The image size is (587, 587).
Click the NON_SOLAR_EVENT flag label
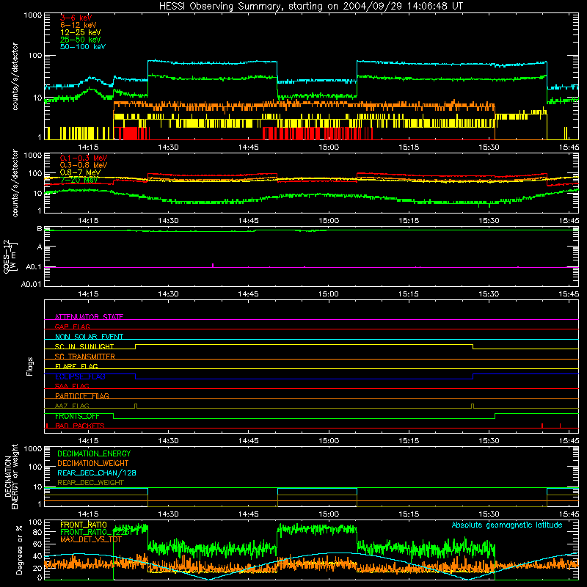click(x=89, y=337)
